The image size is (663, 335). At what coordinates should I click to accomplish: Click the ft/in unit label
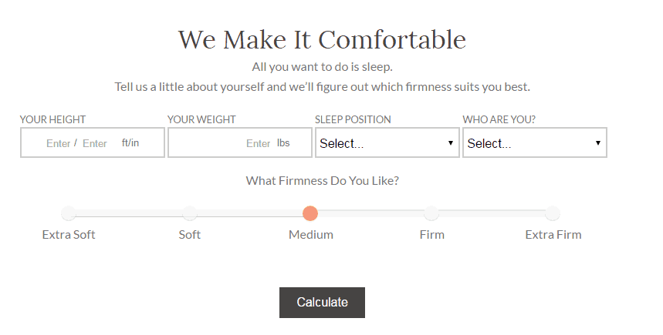(x=130, y=143)
